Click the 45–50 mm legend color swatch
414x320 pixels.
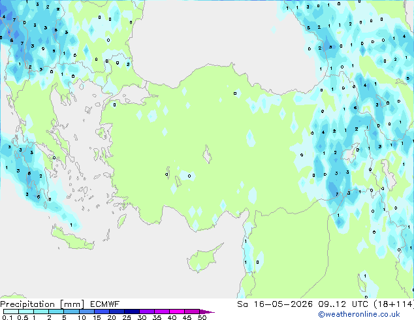(192, 312)
